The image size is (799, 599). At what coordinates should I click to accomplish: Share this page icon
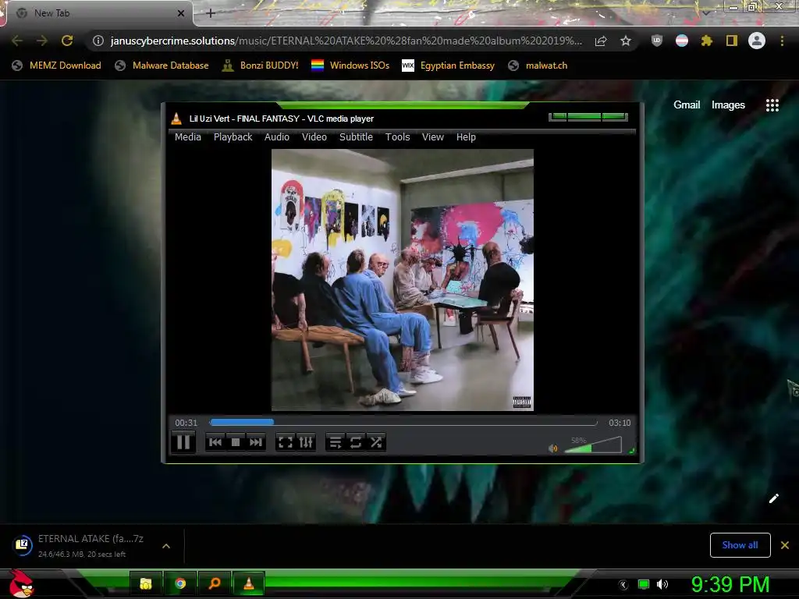click(601, 41)
